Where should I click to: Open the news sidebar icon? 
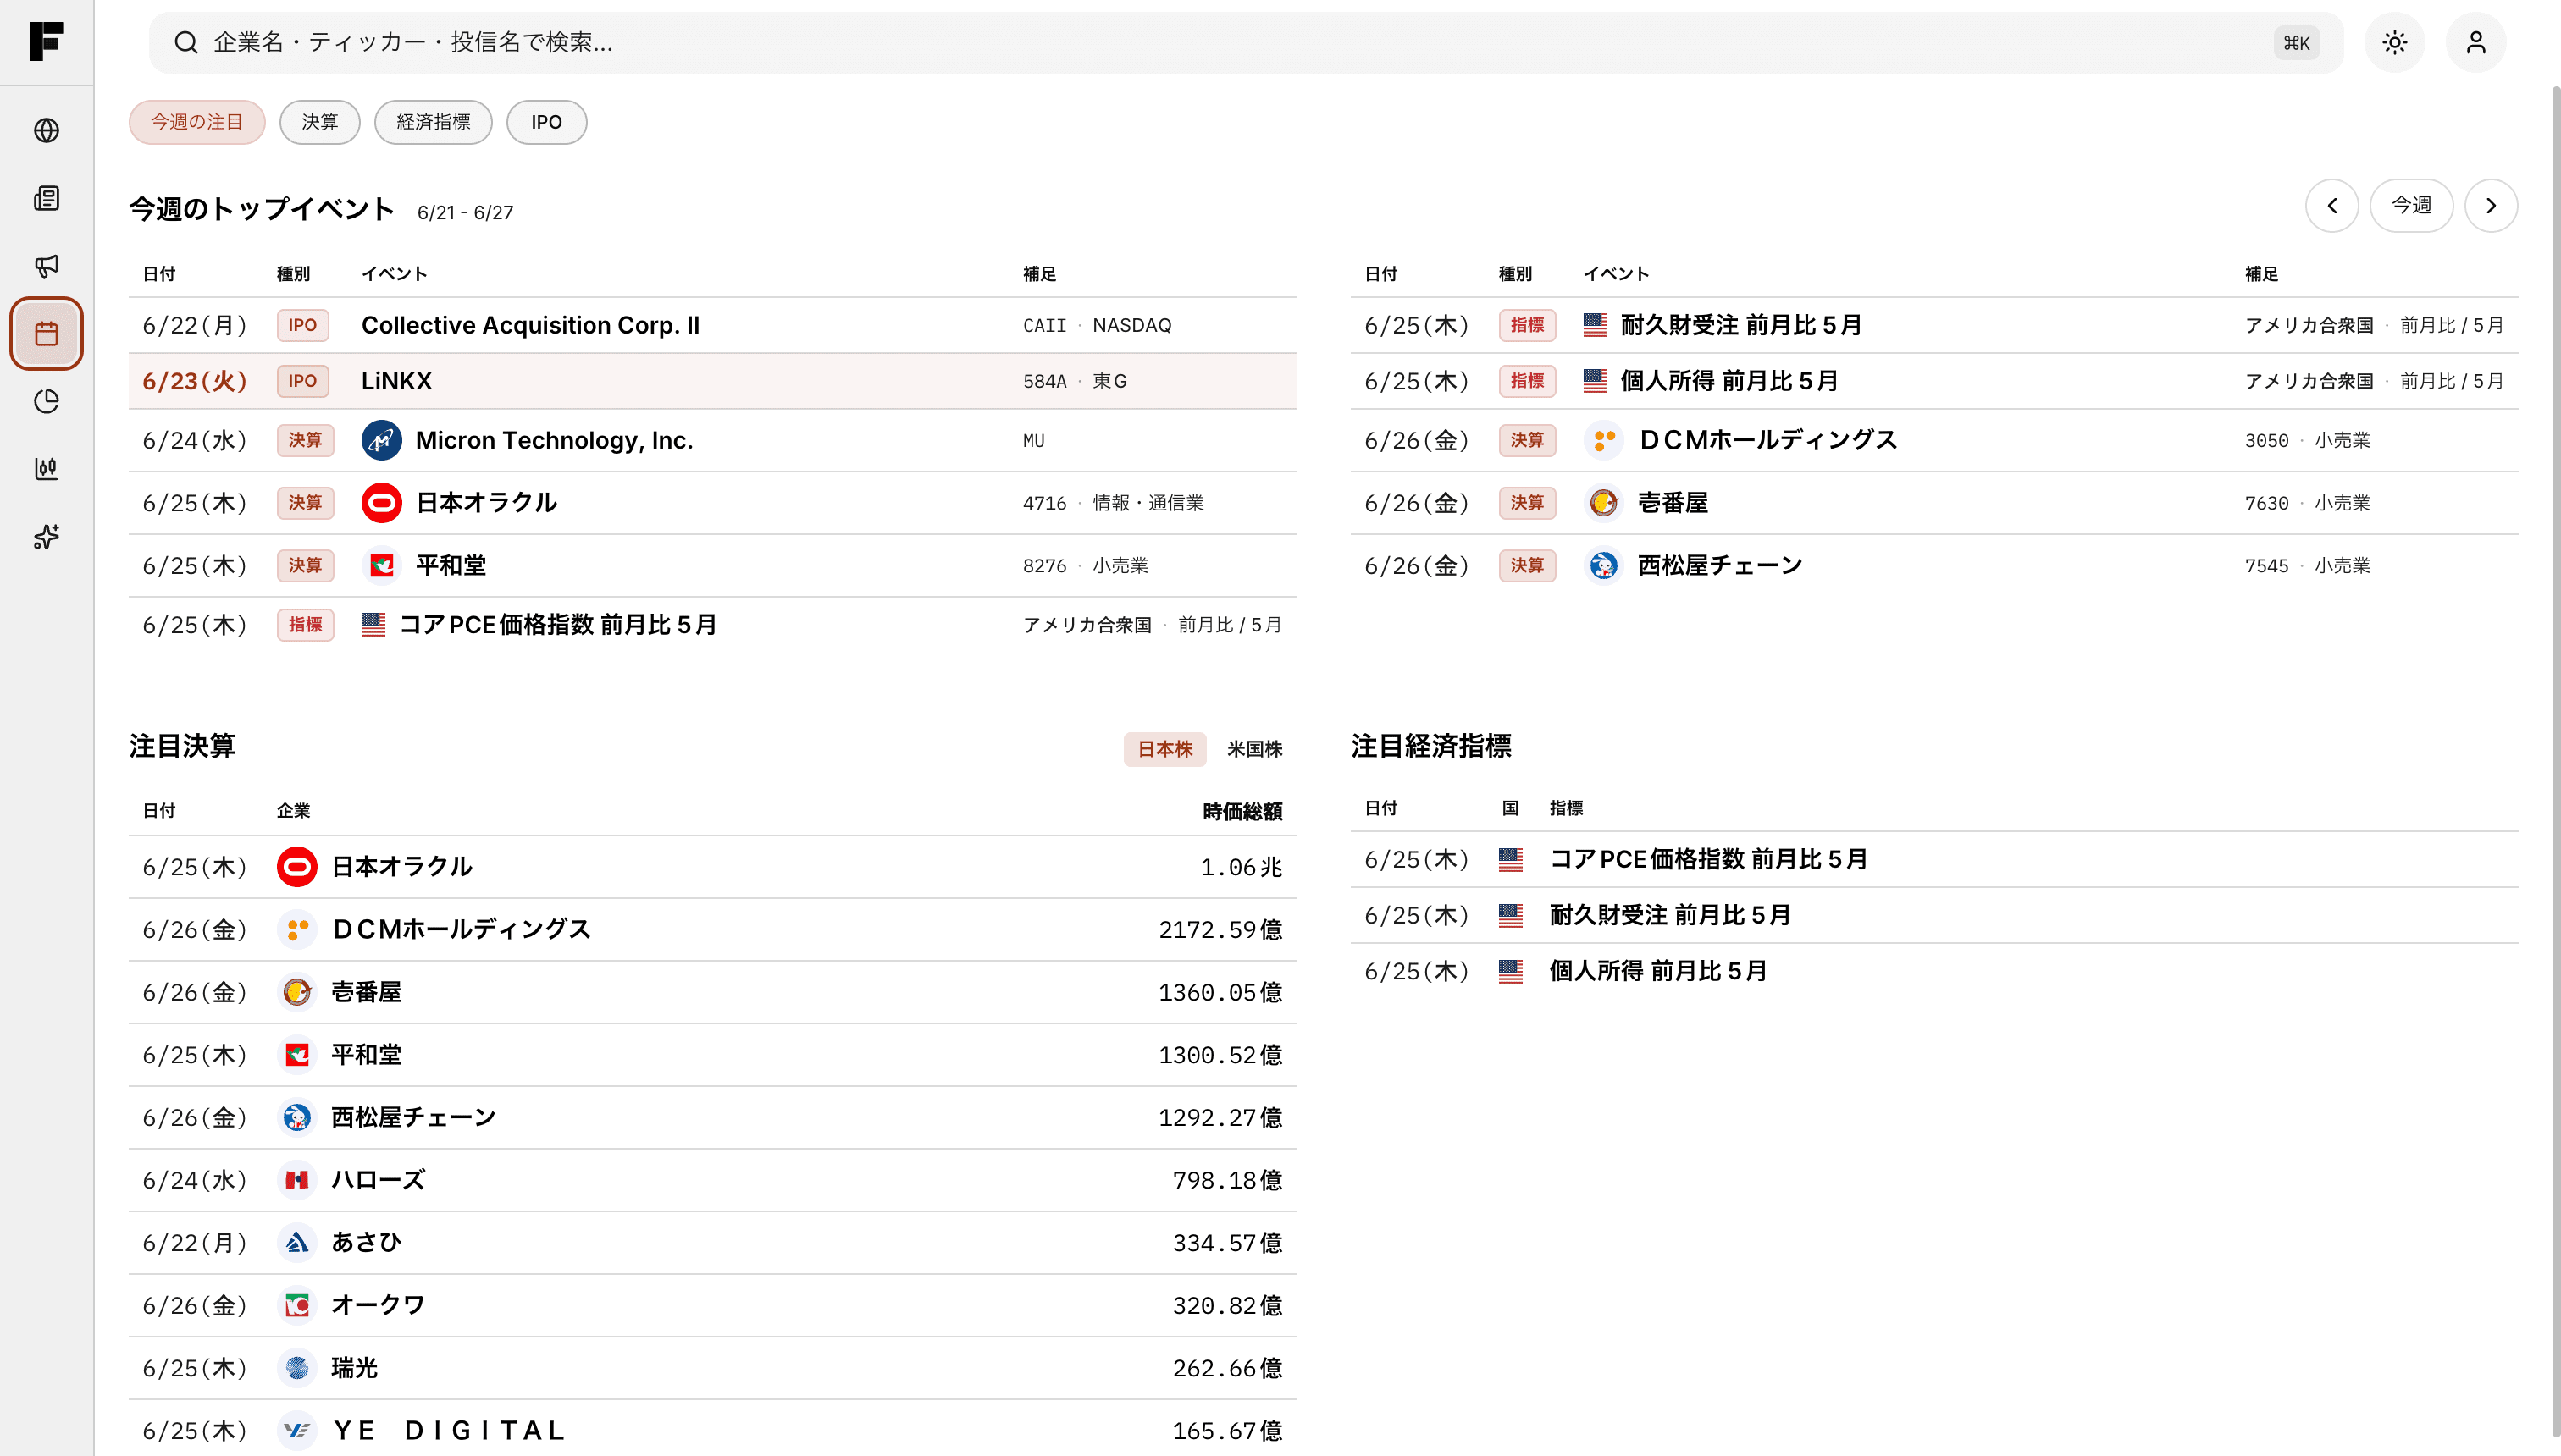(x=46, y=198)
